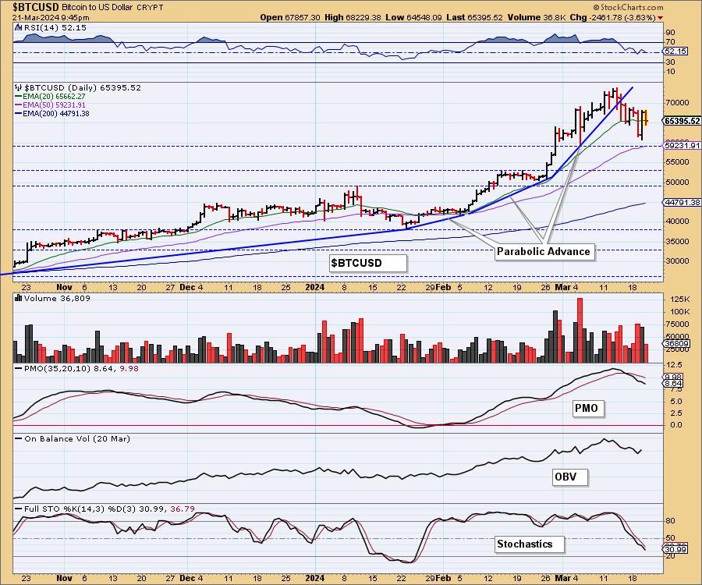Click the 30000 price axis label
The height and width of the screenshot is (585, 702).
point(677,261)
